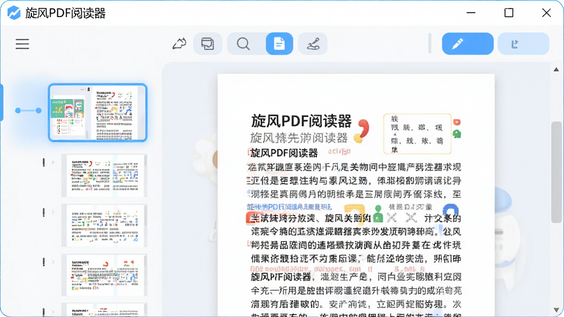The height and width of the screenshot is (317, 564).
Task: Click the bird-shaped tool icon in toolbar
Action: [179, 44]
